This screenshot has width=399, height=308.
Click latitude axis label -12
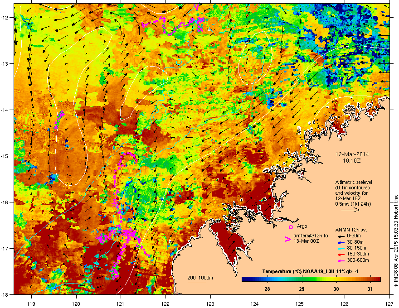pyautogui.click(x=5, y=18)
